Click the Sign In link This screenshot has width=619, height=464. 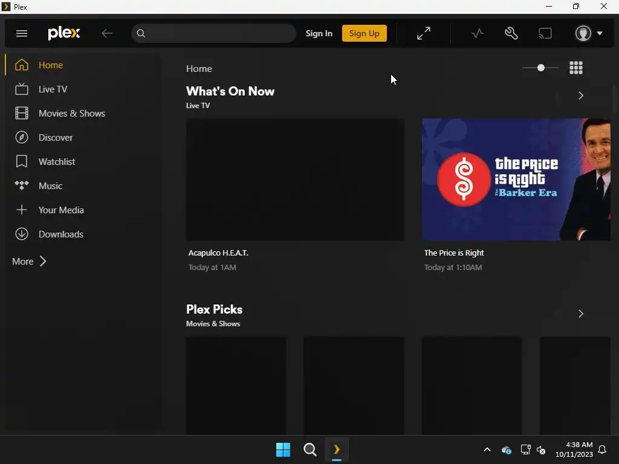[x=319, y=34]
